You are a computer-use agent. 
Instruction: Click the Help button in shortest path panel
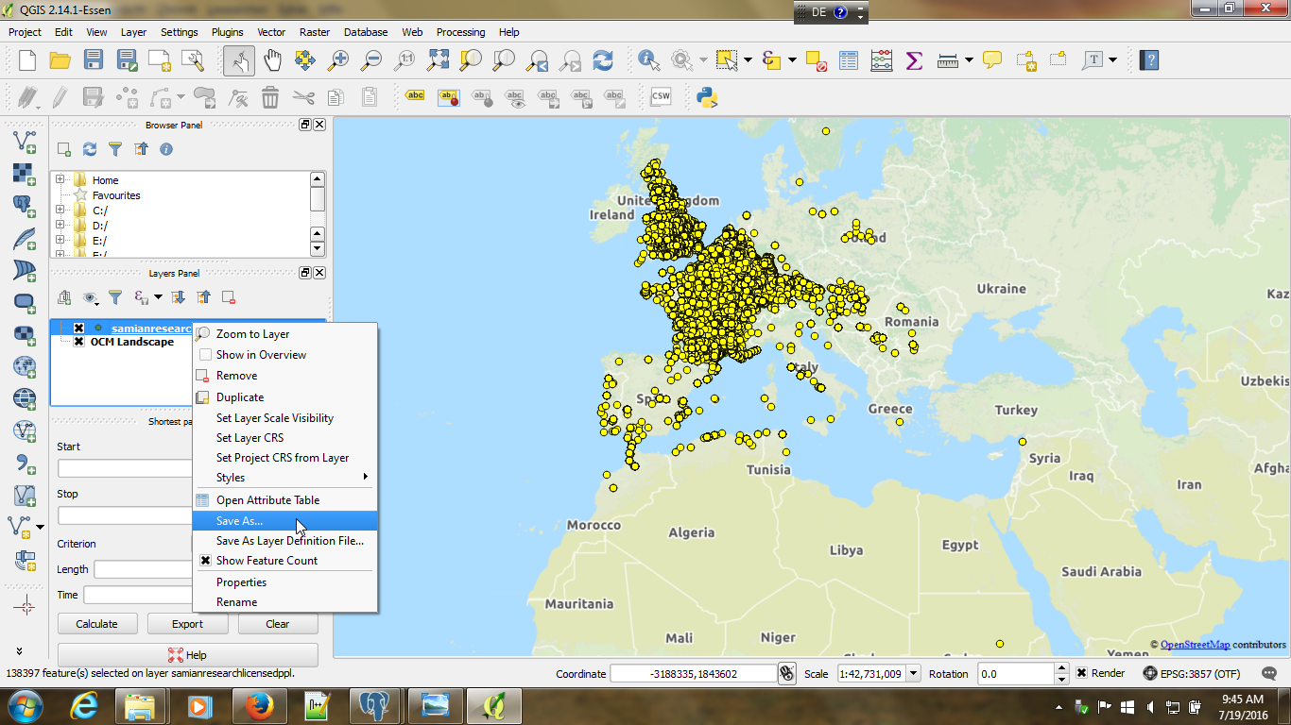(187, 655)
